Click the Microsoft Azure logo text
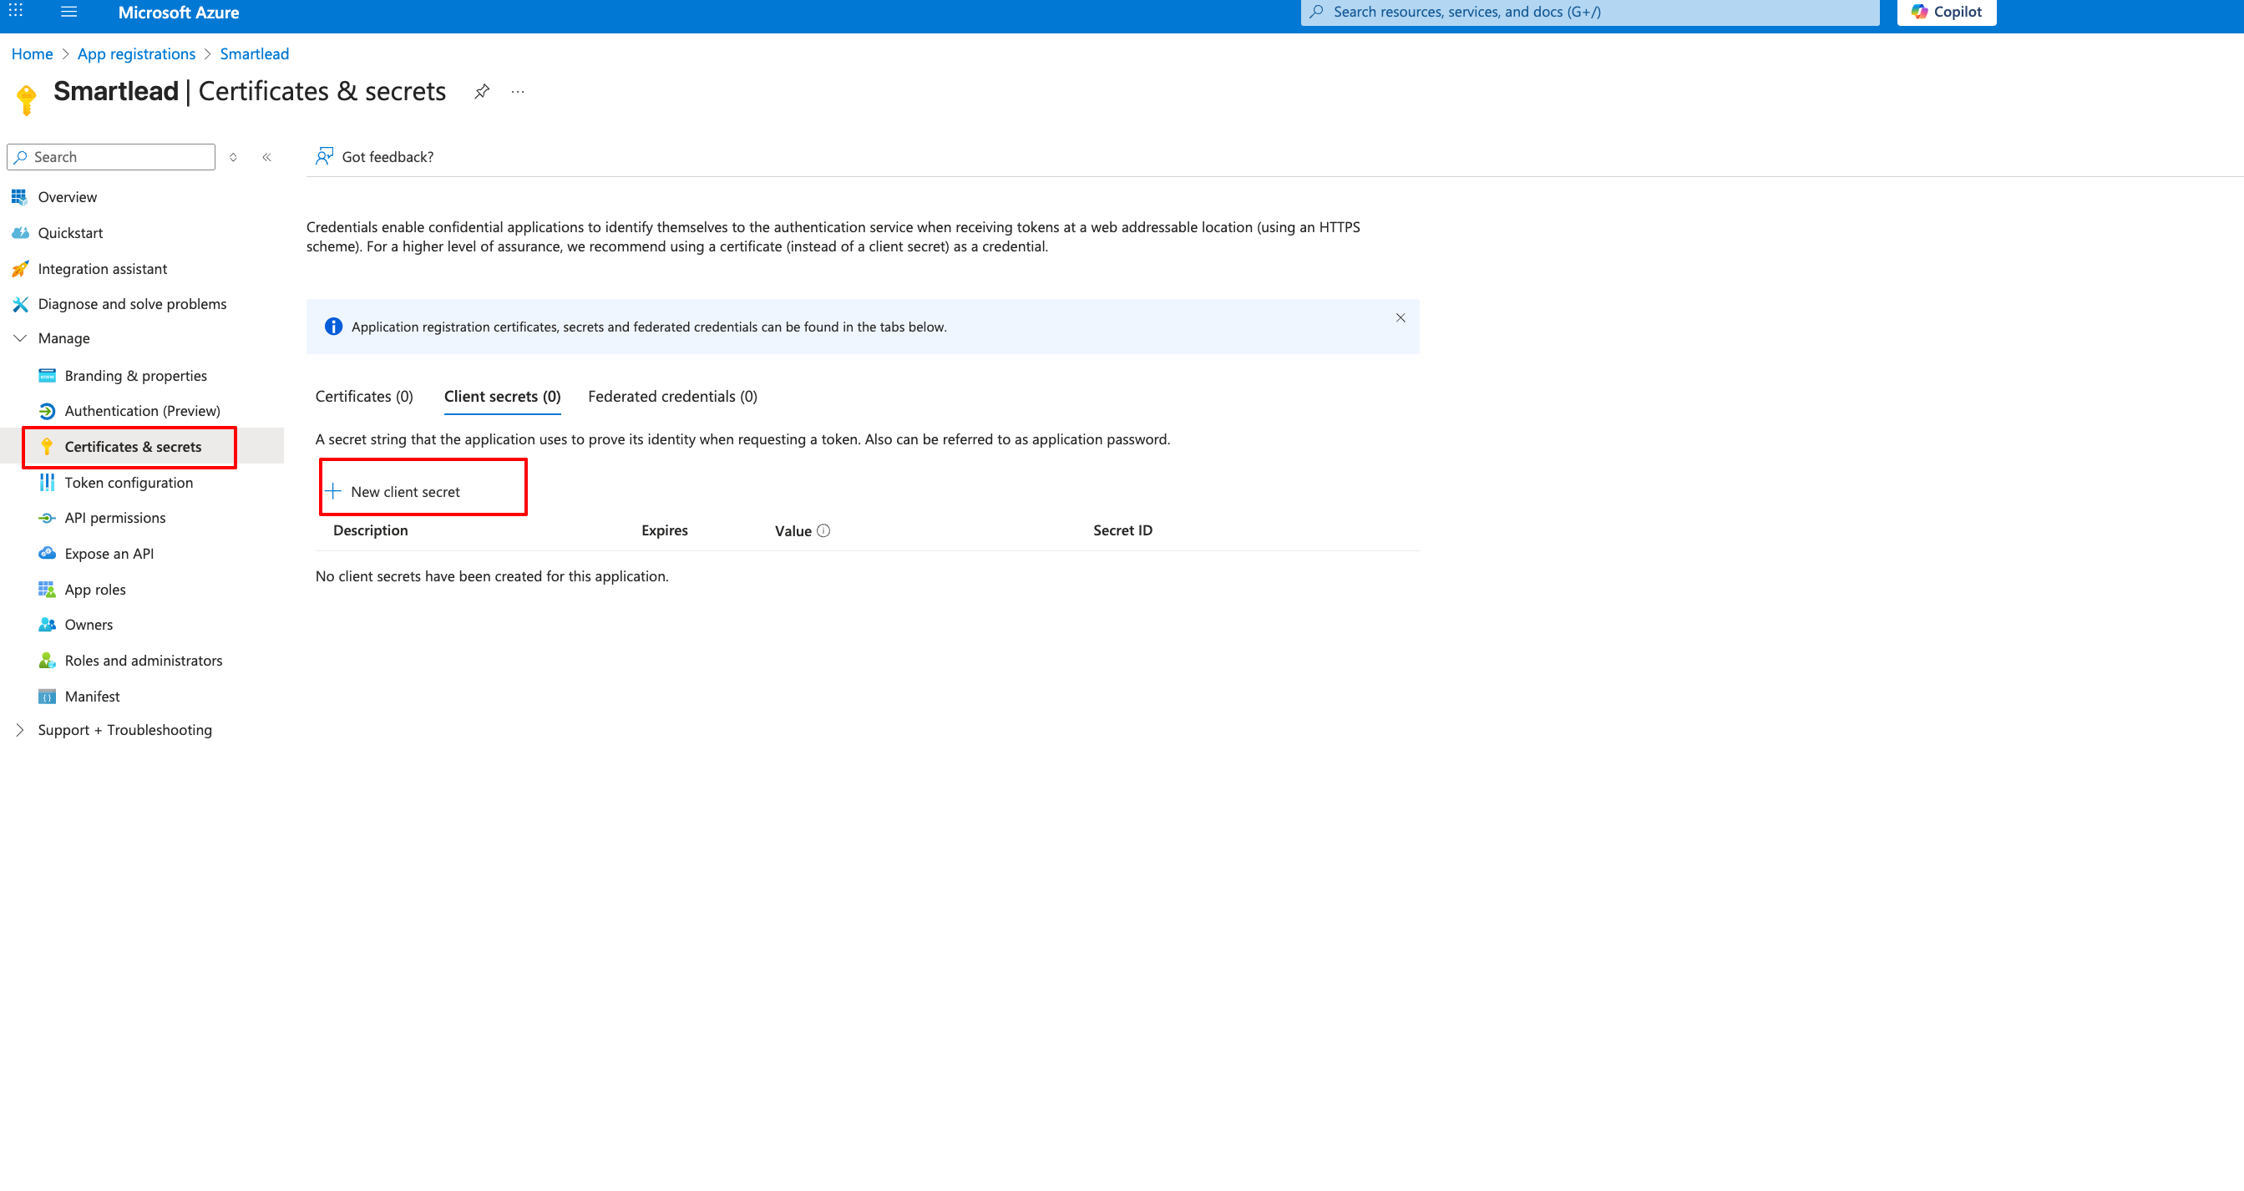2244x1191 pixels. point(179,13)
